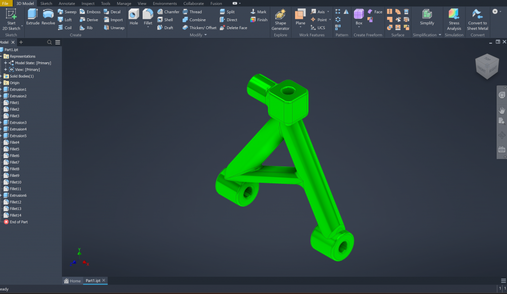Select Extrusion6 in the model browser
The height and width of the screenshot is (294, 507).
(18, 196)
